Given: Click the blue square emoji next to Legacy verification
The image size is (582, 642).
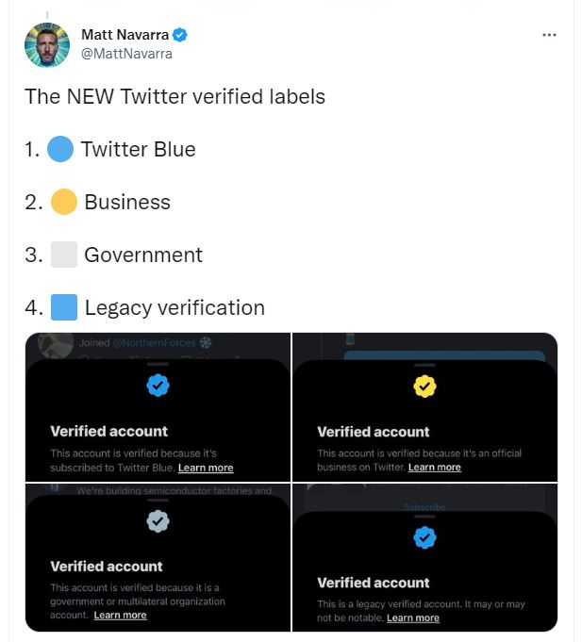Looking at the screenshot, I should [63, 307].
